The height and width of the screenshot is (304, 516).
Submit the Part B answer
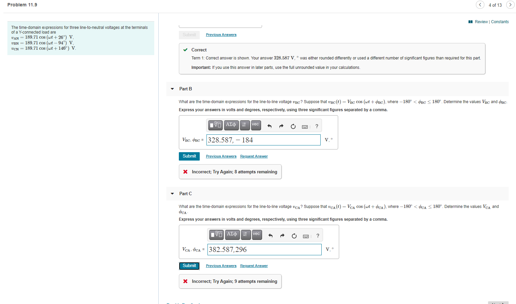pos(189,156)
